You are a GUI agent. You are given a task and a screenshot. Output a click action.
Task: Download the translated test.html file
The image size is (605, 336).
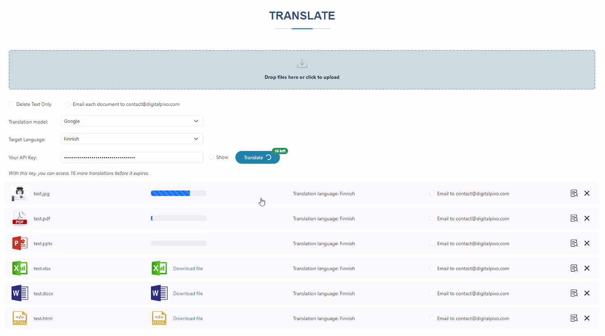click(x=188, y=318)
